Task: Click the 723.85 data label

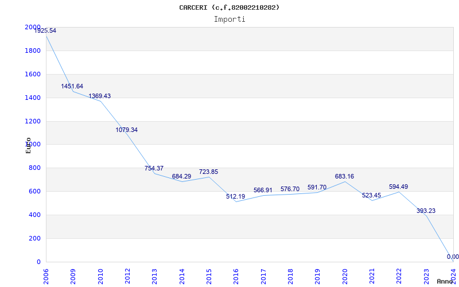Action: click(x=208, y=172)
